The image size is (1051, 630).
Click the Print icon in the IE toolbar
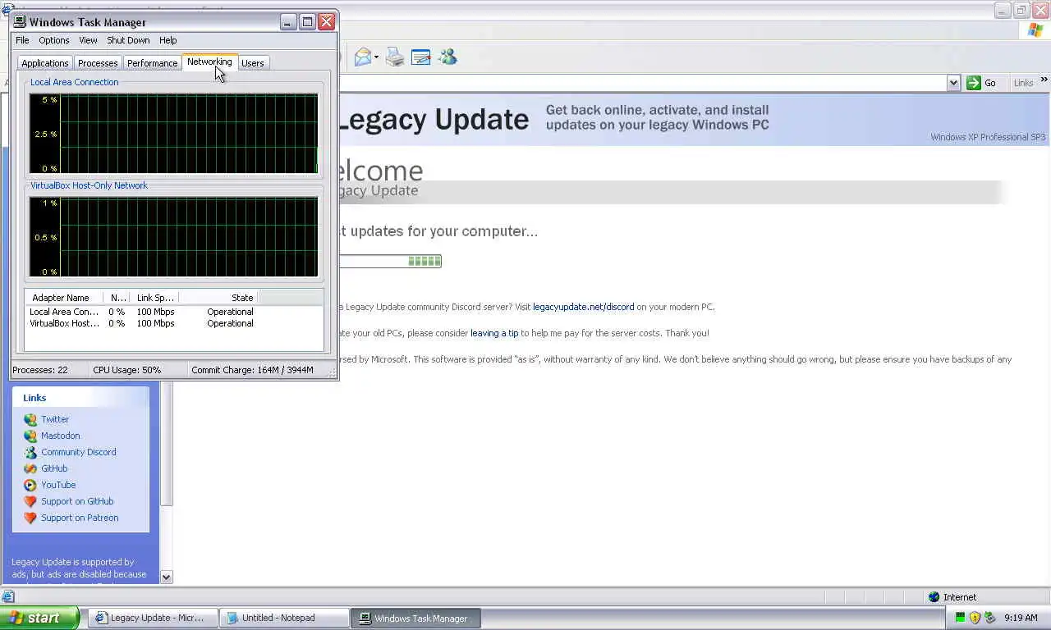pos(395,57)
